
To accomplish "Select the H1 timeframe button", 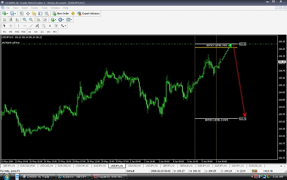I will (30, 32).
